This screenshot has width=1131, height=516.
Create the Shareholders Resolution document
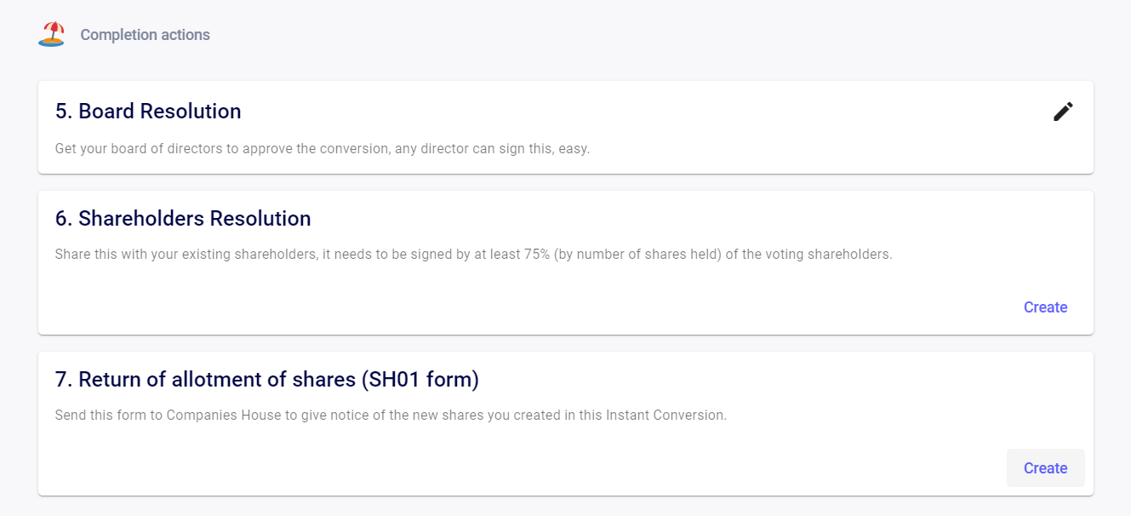pos(1045,307)
